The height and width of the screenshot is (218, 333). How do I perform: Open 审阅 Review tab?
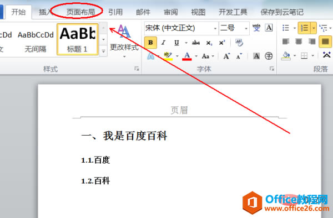(x=171, y=12)
